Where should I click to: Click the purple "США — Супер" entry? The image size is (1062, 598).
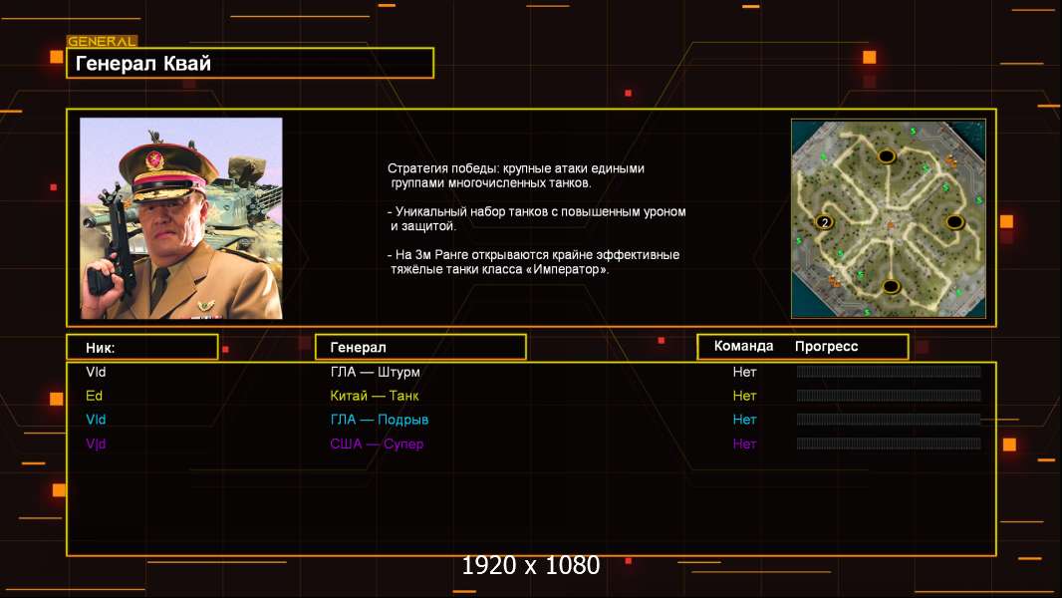tap(377, 444)
